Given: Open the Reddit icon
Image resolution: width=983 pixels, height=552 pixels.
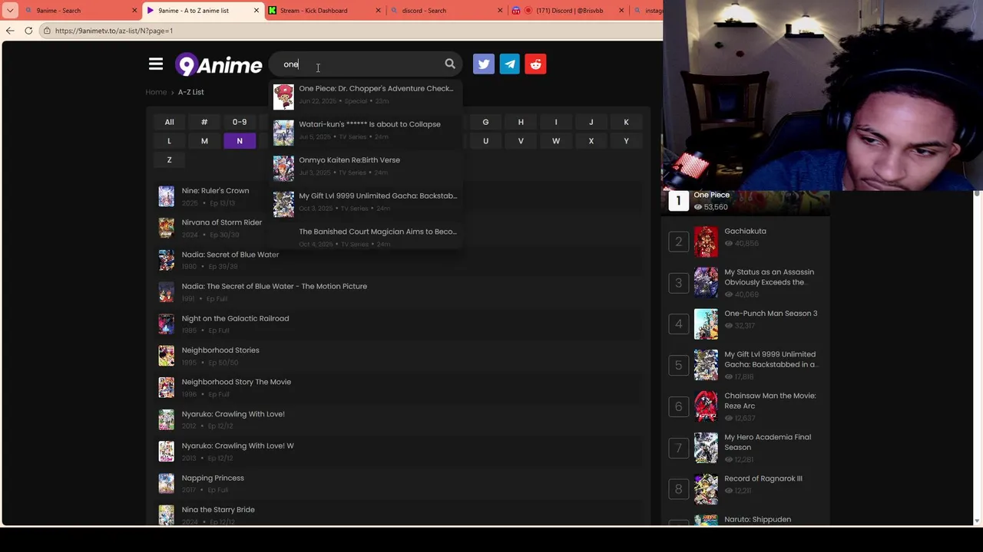Looking at the screenshot, I should [x=536, y=64].
